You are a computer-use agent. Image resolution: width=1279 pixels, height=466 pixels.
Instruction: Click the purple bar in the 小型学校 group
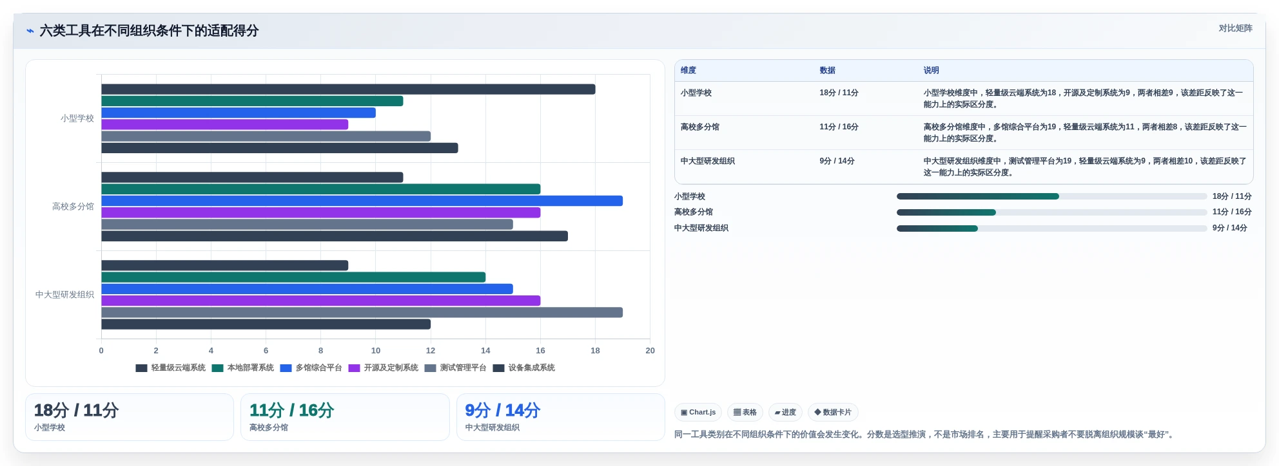[224, 124]
